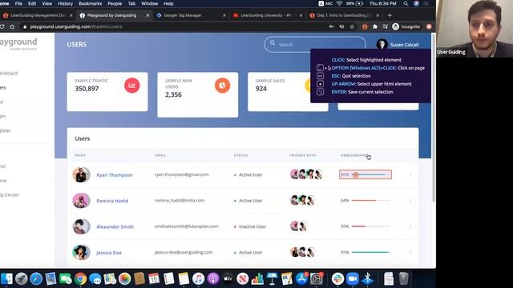Image resolution: width=513 pixels, height=288 pixels.
Task: Click Jessica Doe's avatar photo
Action: [81, 252]
